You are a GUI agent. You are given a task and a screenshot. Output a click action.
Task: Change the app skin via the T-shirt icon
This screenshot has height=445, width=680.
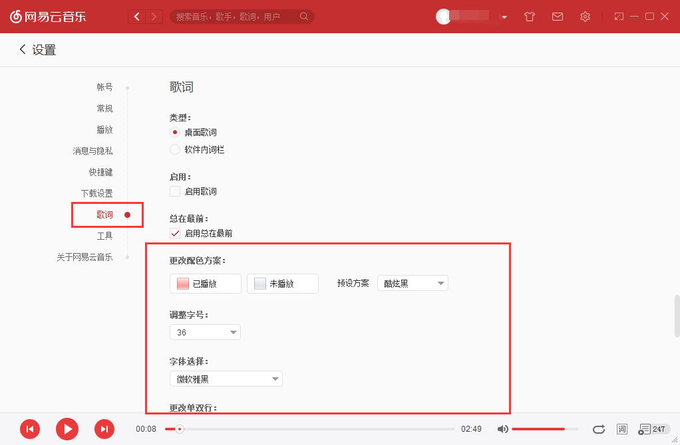pyautogui.click(x=529, y=17)
